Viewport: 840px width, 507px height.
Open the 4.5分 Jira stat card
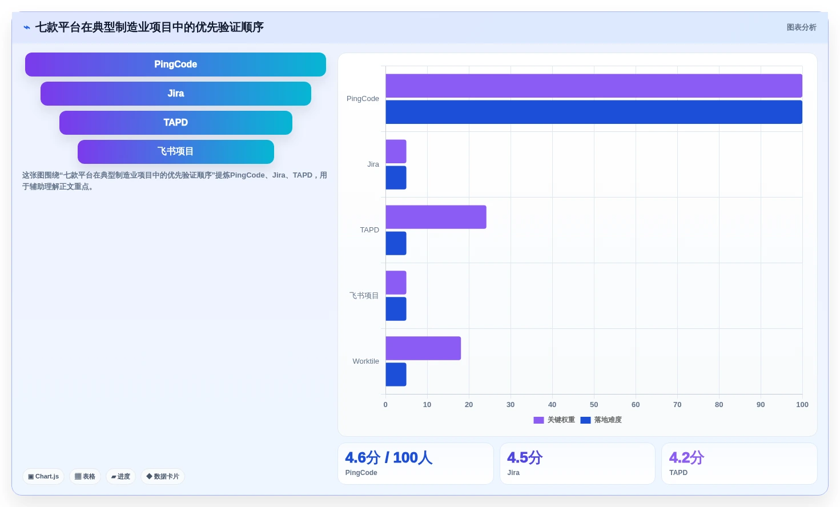577,464
